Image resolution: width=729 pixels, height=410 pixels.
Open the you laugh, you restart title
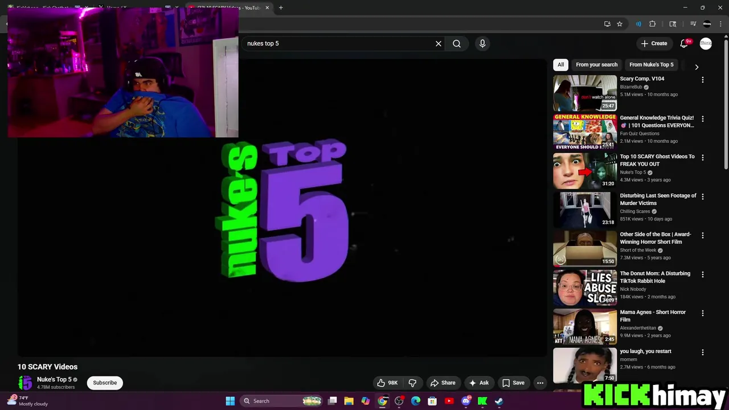click(x=645, y=351)
